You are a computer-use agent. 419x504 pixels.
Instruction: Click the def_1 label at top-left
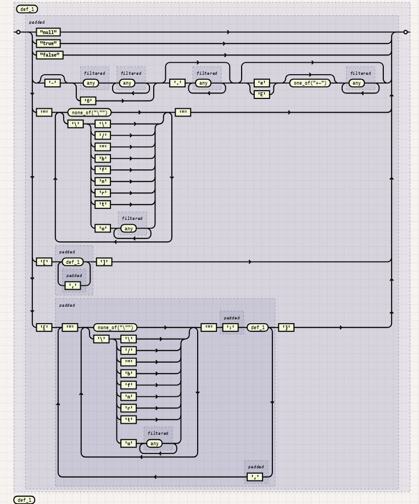26,9
